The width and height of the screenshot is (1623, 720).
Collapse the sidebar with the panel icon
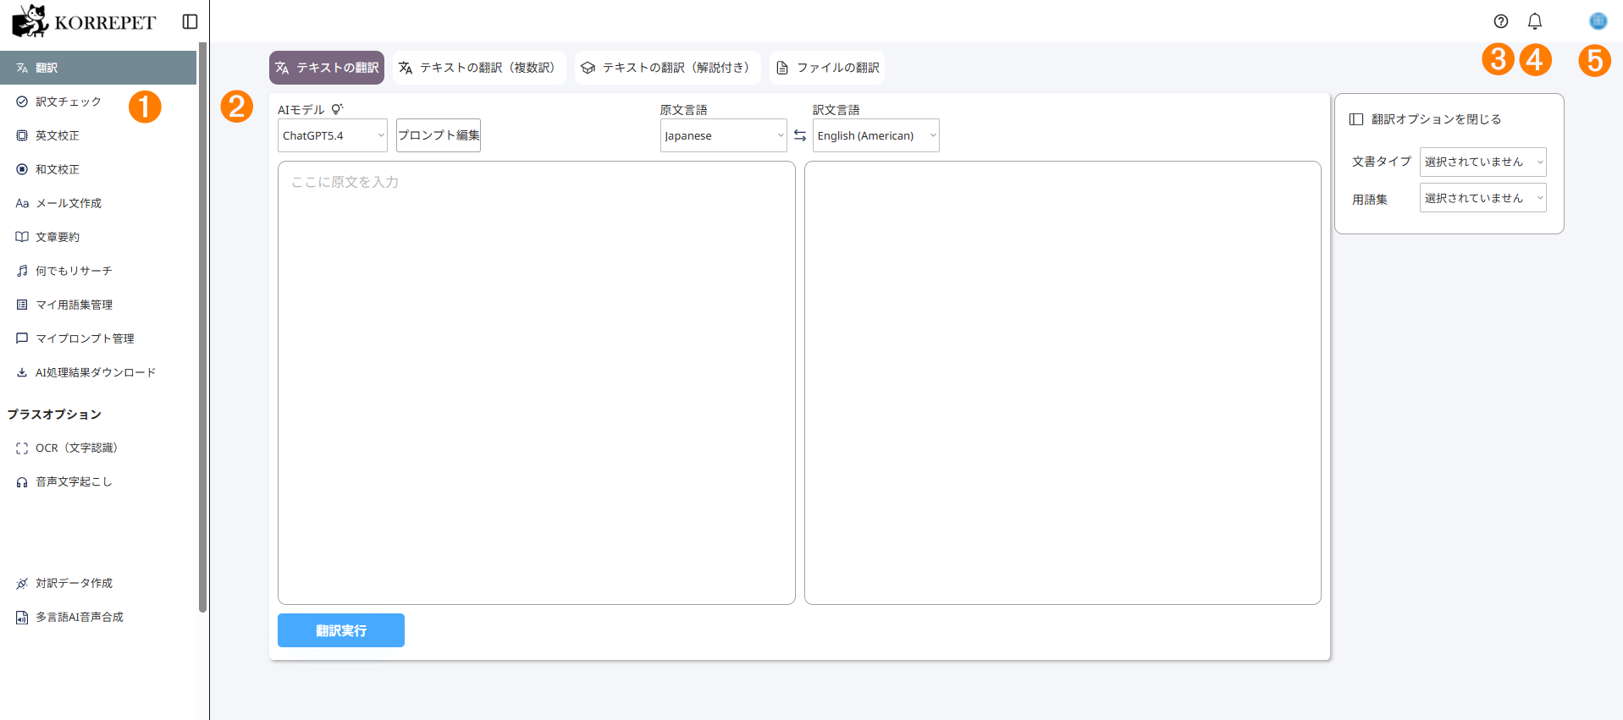tap(190, 21)
